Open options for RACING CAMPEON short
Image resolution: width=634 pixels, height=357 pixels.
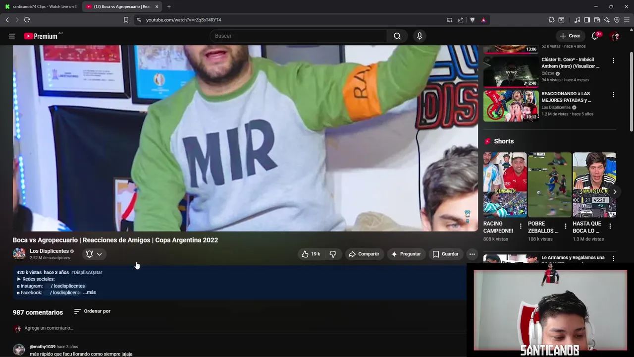(x=521, y=226)
